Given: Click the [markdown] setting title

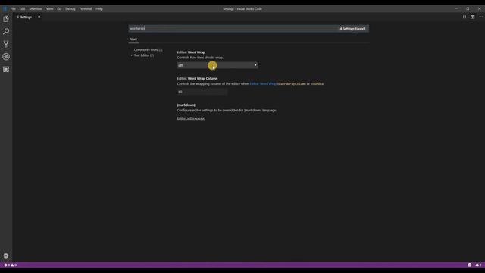Looking at the screenshot, I should click(x=186, y=105).
